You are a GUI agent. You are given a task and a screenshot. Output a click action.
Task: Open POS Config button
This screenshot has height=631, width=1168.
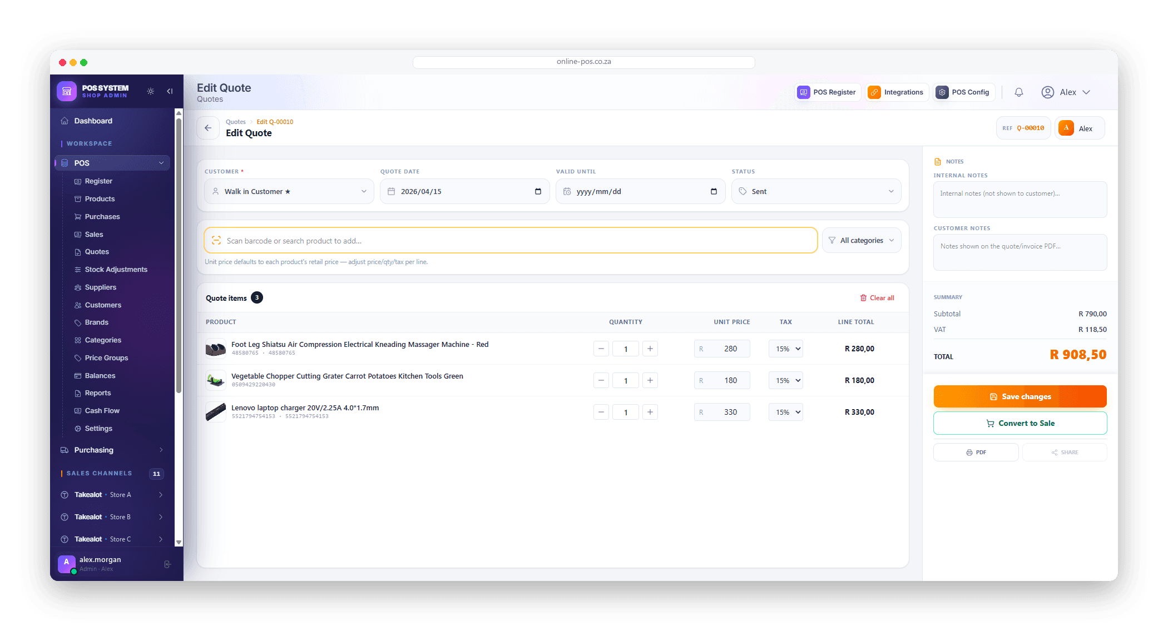click(964, 92)
